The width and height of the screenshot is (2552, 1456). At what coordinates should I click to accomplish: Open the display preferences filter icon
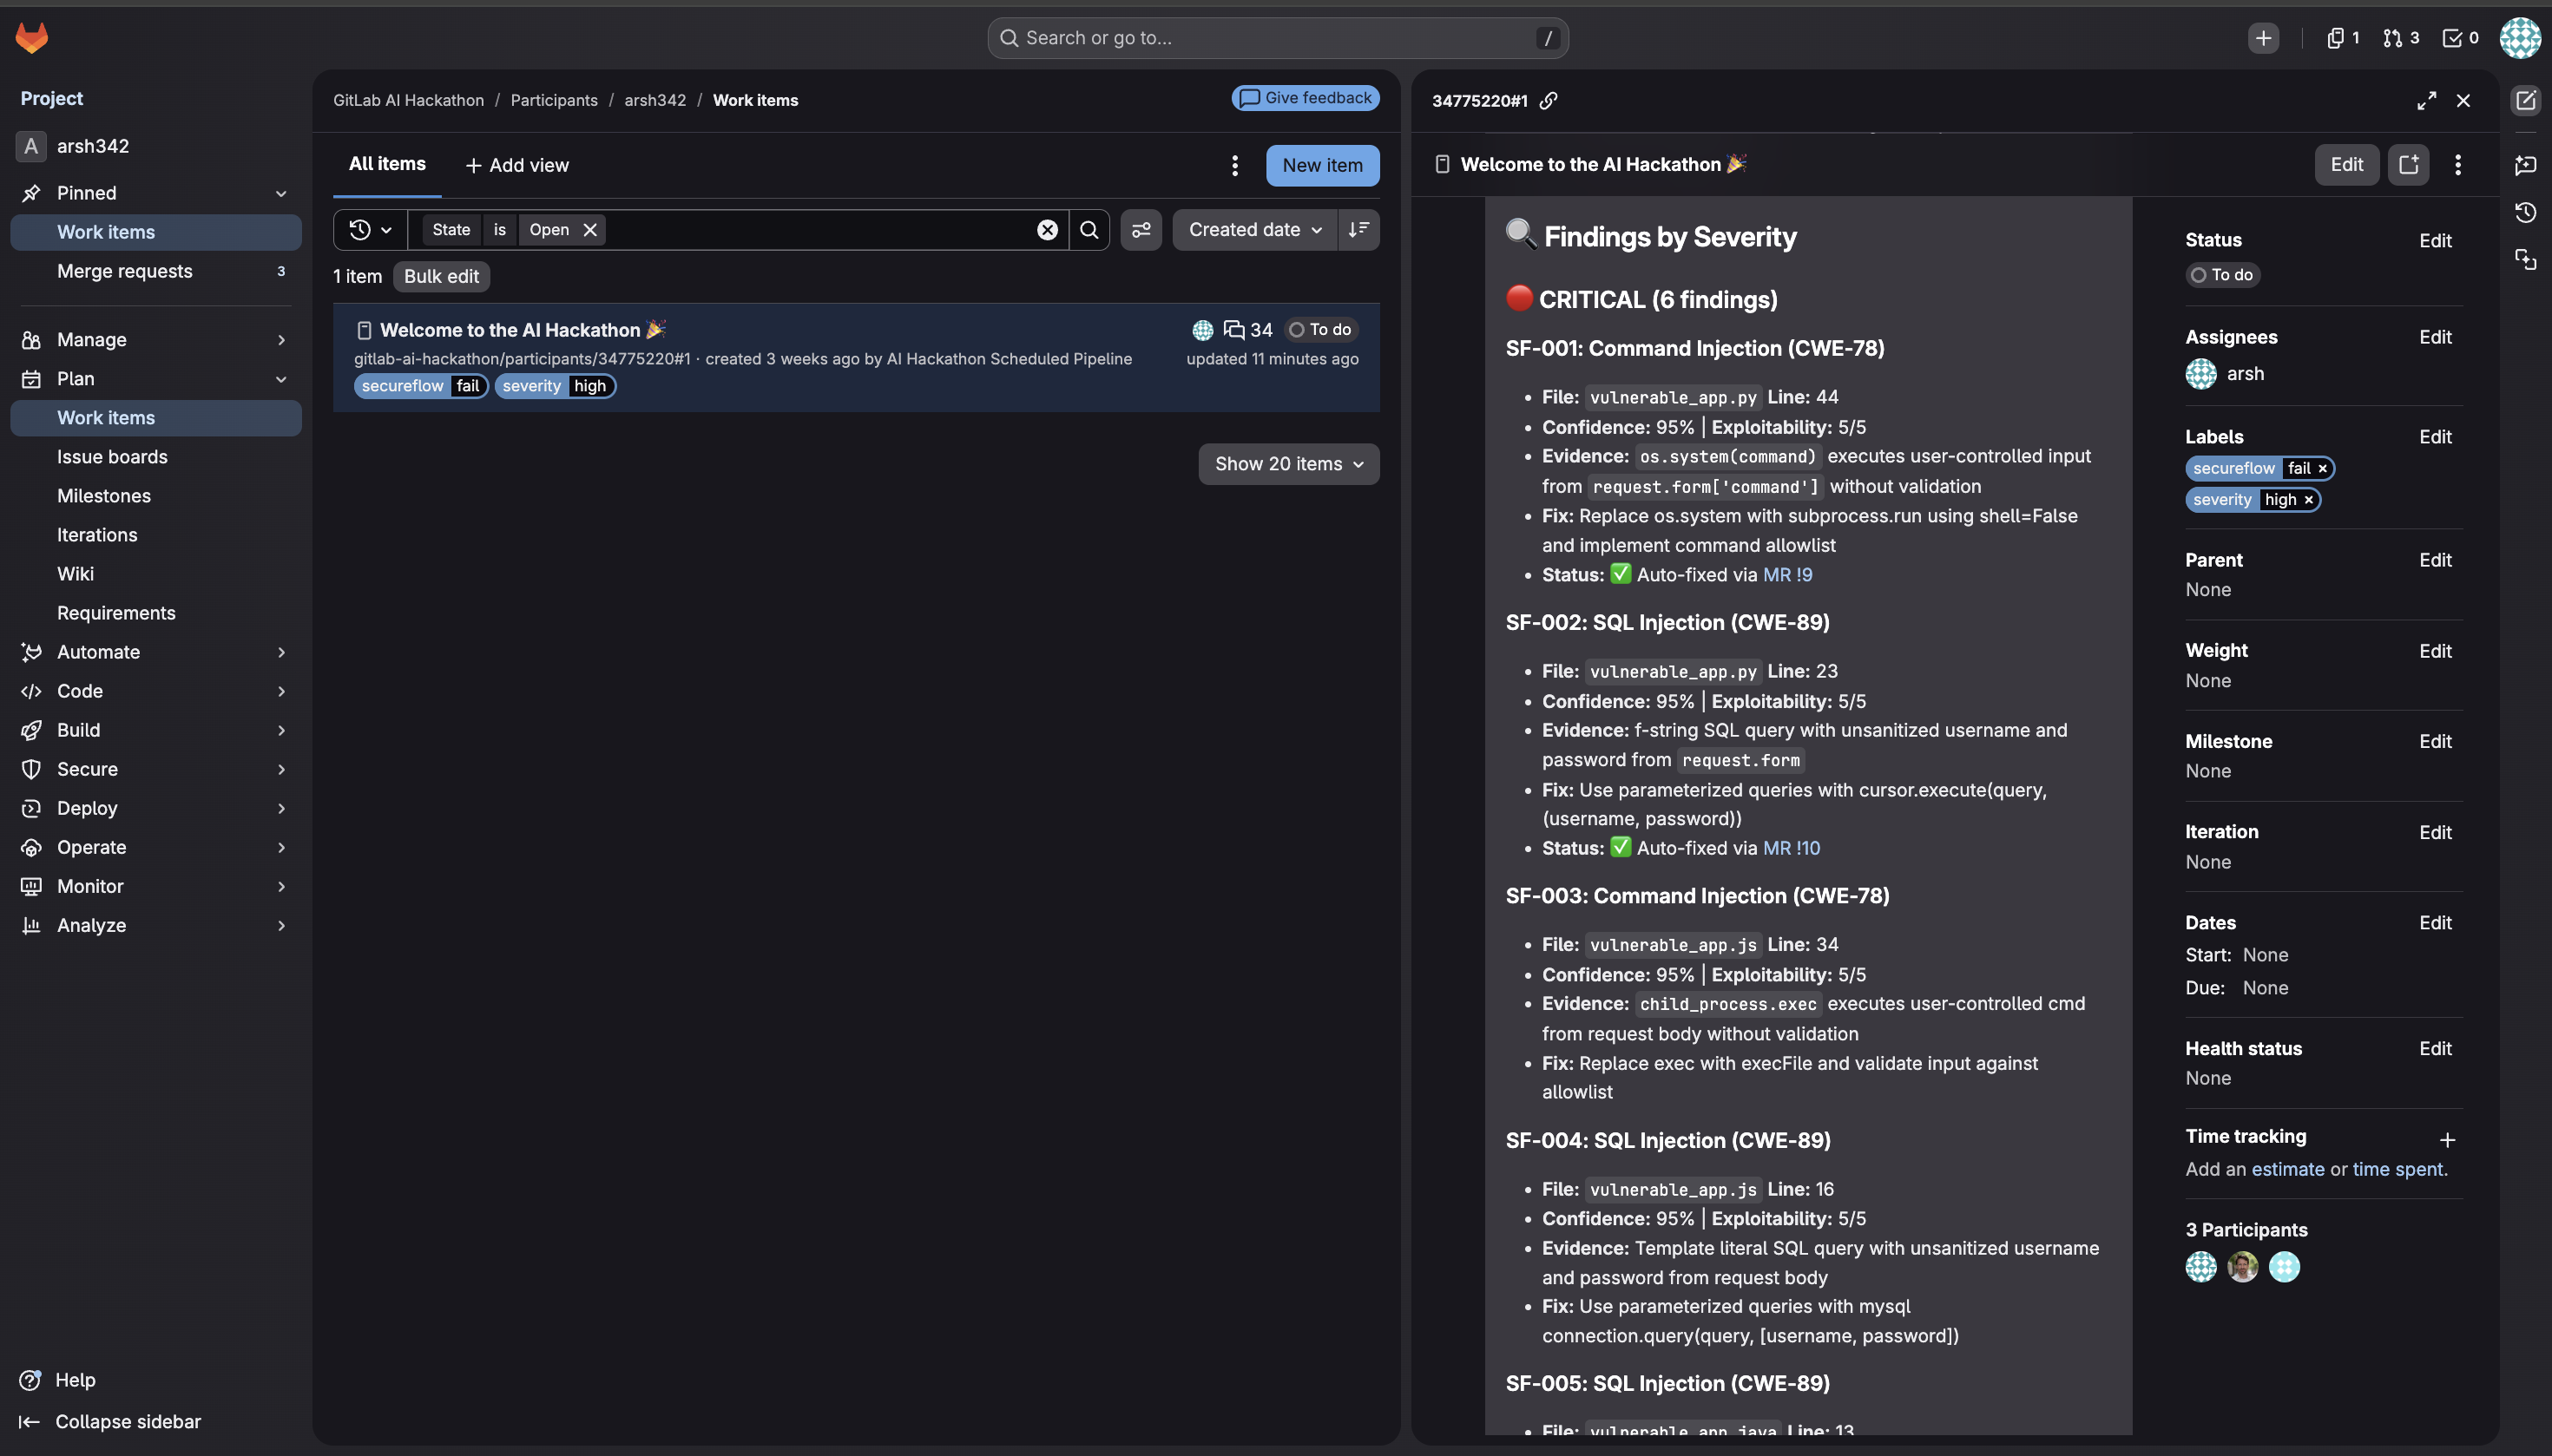tap(1141, 230)
